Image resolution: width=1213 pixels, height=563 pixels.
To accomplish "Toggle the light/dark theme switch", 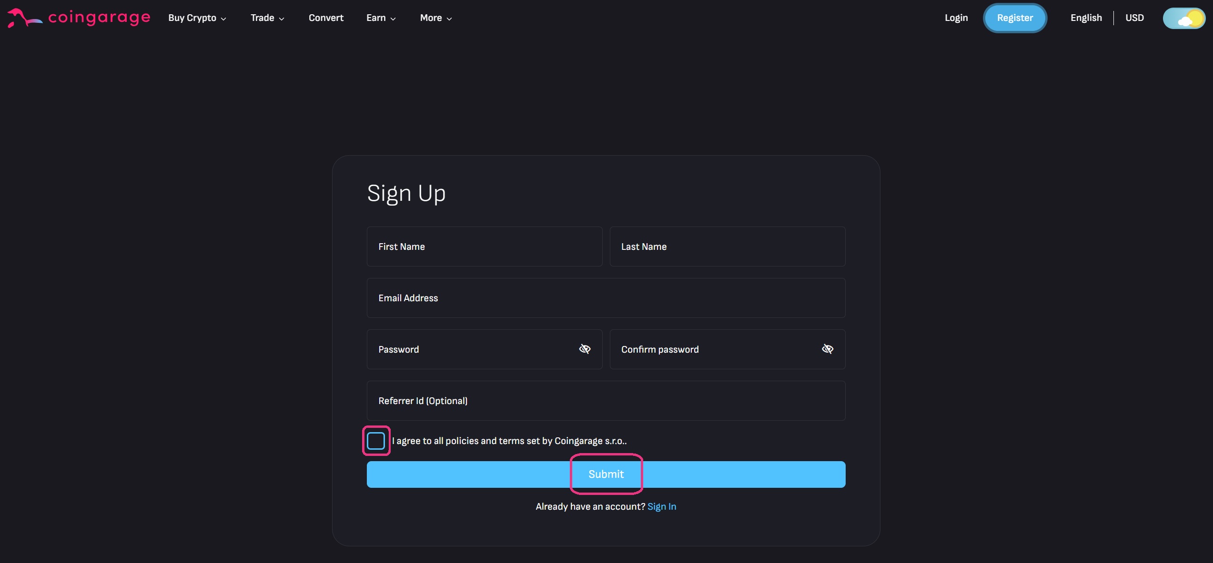I will (1183, 19).
